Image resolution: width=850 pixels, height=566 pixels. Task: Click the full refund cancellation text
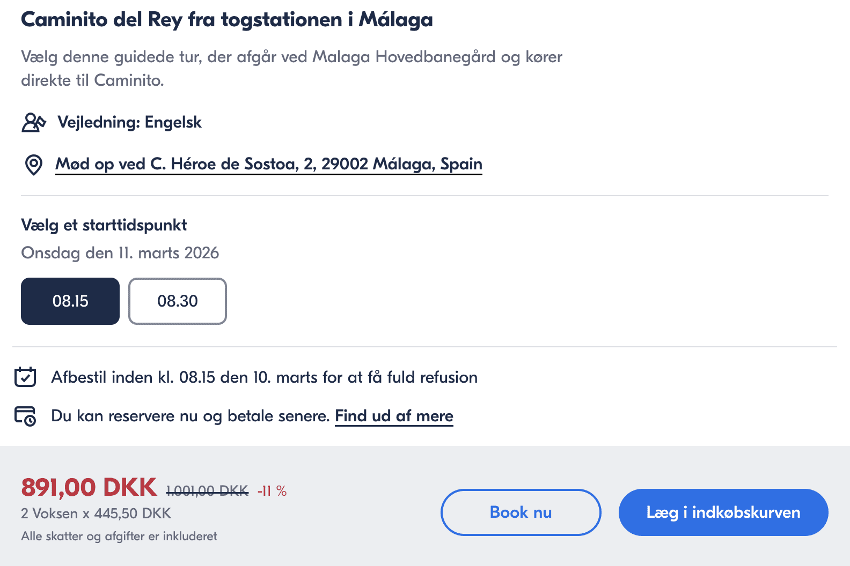[264, 377]
